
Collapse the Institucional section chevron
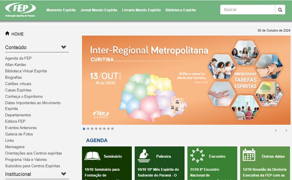[x=64, y=174]
